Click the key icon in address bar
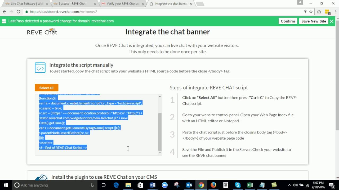The height and width of the screenshot is (190, 339). 305,12
